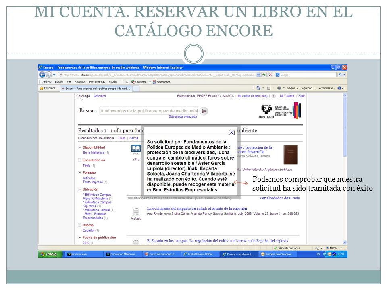Click the Sitios de confianza status bar entry
This screenshot has height=290, width=387.
point(287,248)
